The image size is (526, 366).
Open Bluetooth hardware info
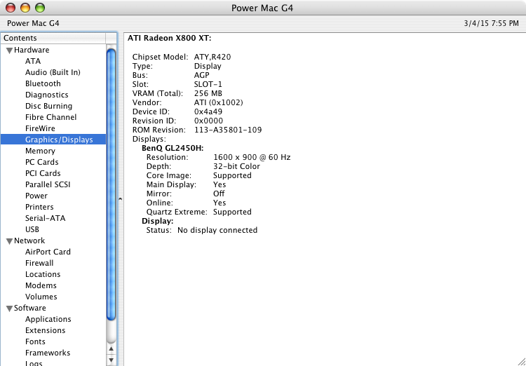pos(43,83)
